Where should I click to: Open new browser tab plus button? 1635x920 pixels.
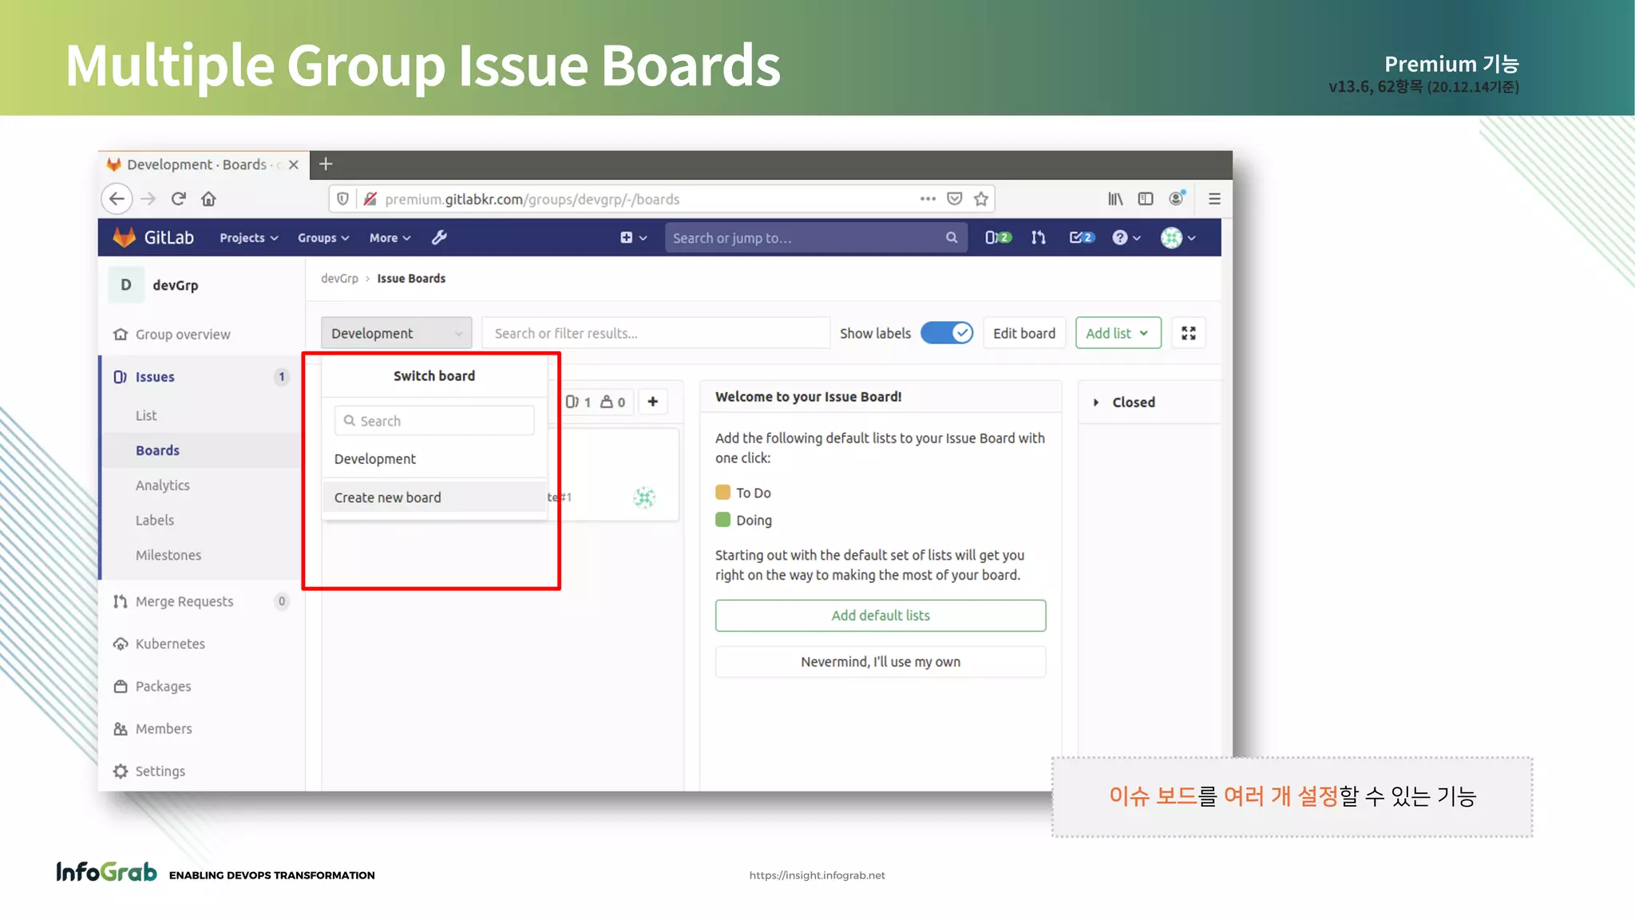tap(326, 165)
